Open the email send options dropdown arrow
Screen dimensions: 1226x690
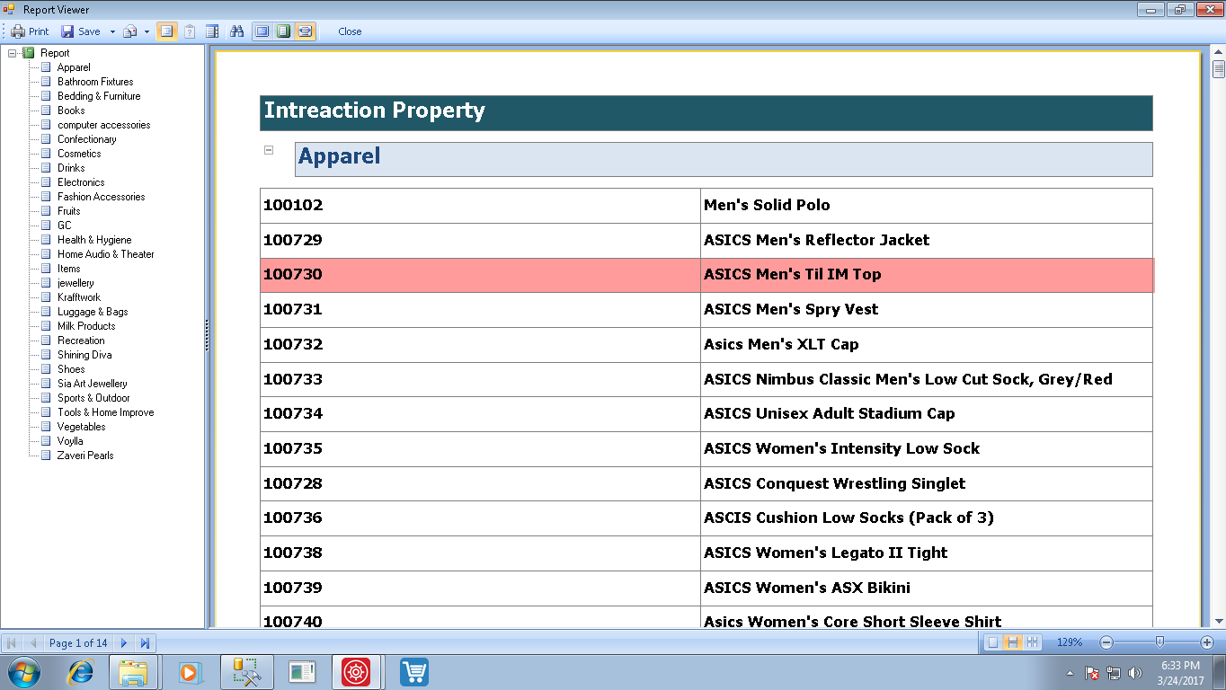pos(147,31)
